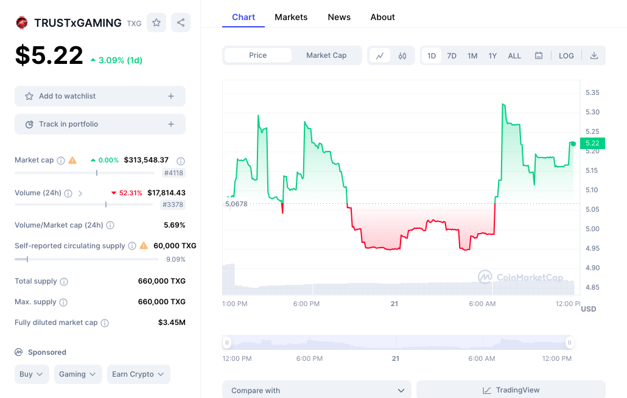627x398 pixels.
Task: Expand the Gaming sponsored dropdown
Action: 78,374
